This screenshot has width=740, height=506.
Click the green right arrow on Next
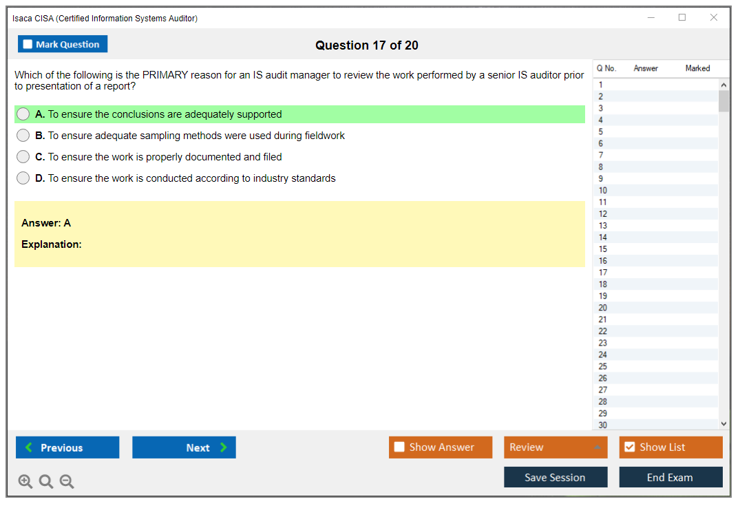(224, 447)
